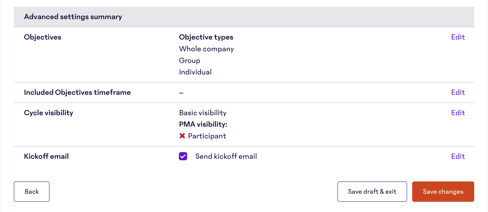
Task: Select the Group objective type
Action: (x=189, y=60)
